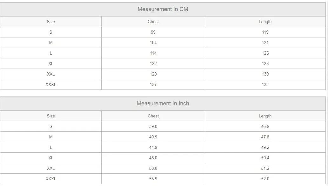Screen dimensions: 328x186
Task: Select the chest value 39.0 cell
Action: 153,126
